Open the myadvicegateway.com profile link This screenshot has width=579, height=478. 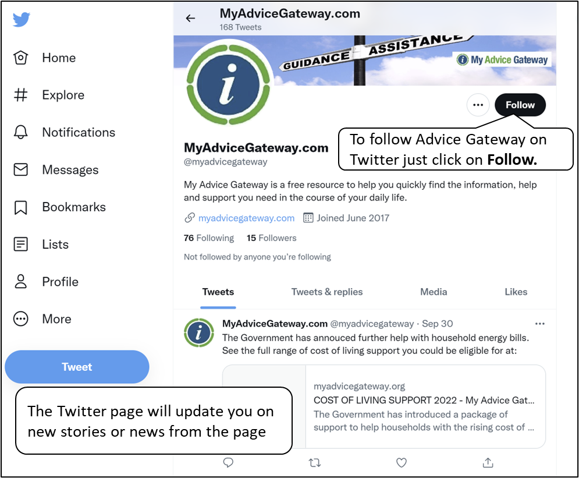pos(246,218)
